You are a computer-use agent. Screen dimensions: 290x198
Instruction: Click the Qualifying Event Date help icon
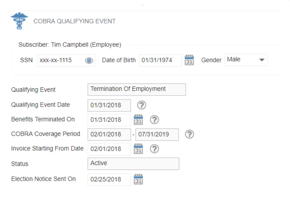[141, 105]
